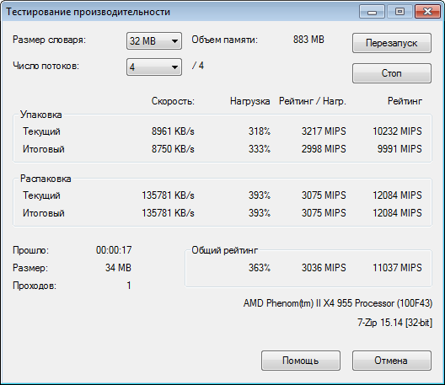
Task: Click the dictionary size dropdown arrow
Action: (174, 41)
